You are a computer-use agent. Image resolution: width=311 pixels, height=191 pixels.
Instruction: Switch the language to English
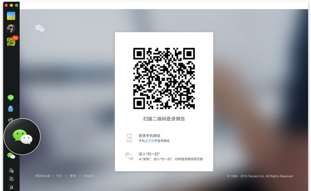click(x=89, y=176)
